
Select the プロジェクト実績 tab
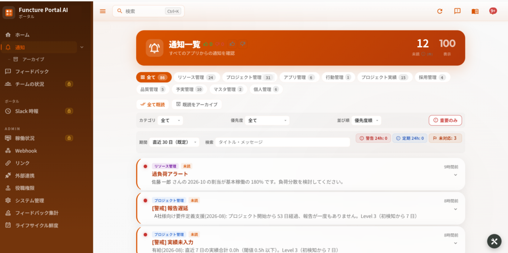tap(385, 77)
